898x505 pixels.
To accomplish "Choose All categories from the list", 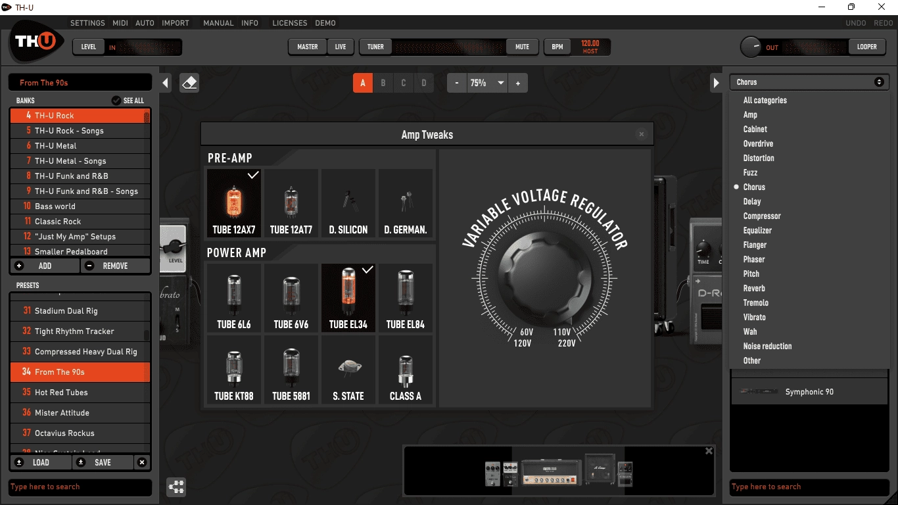I will tap(765, 101).
